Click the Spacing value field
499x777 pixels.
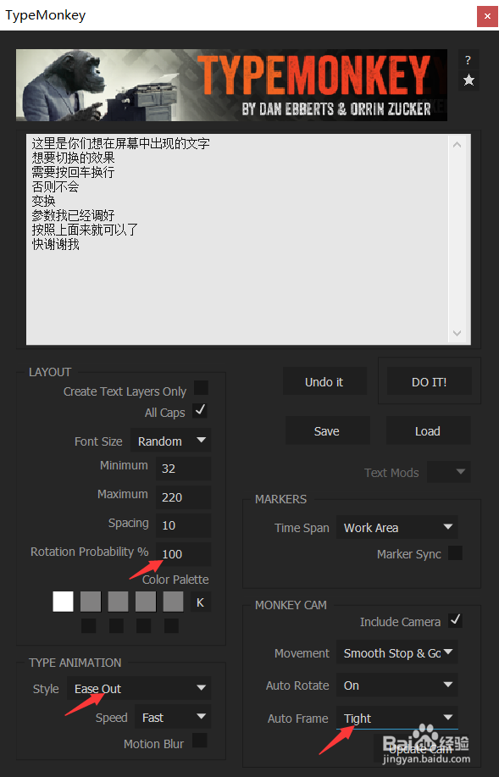[183, 525]
